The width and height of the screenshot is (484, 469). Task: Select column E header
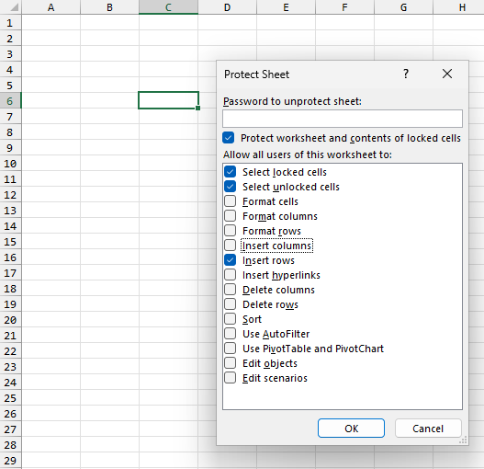click(287, 7)
